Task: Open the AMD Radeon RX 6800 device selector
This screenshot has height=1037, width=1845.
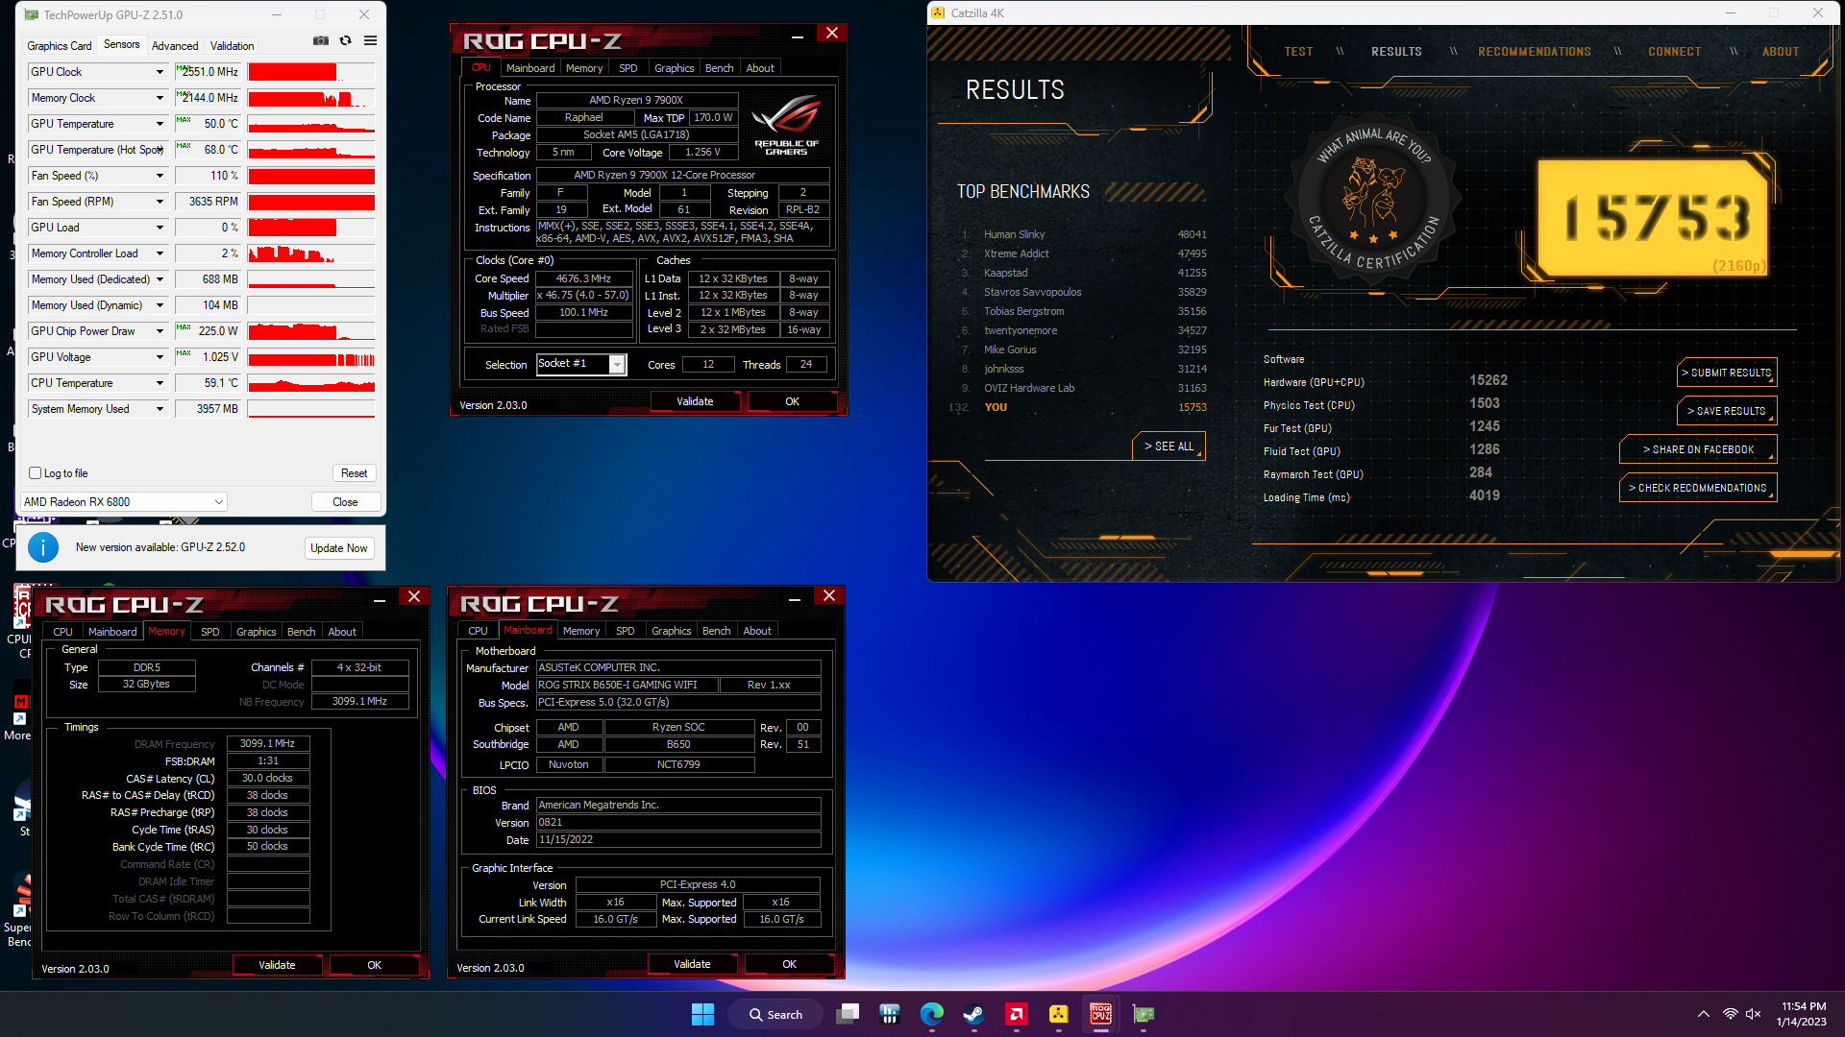Action: [124, 502]
